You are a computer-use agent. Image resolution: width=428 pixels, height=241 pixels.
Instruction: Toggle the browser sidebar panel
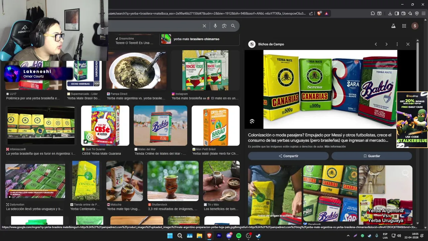pos(397,13)
